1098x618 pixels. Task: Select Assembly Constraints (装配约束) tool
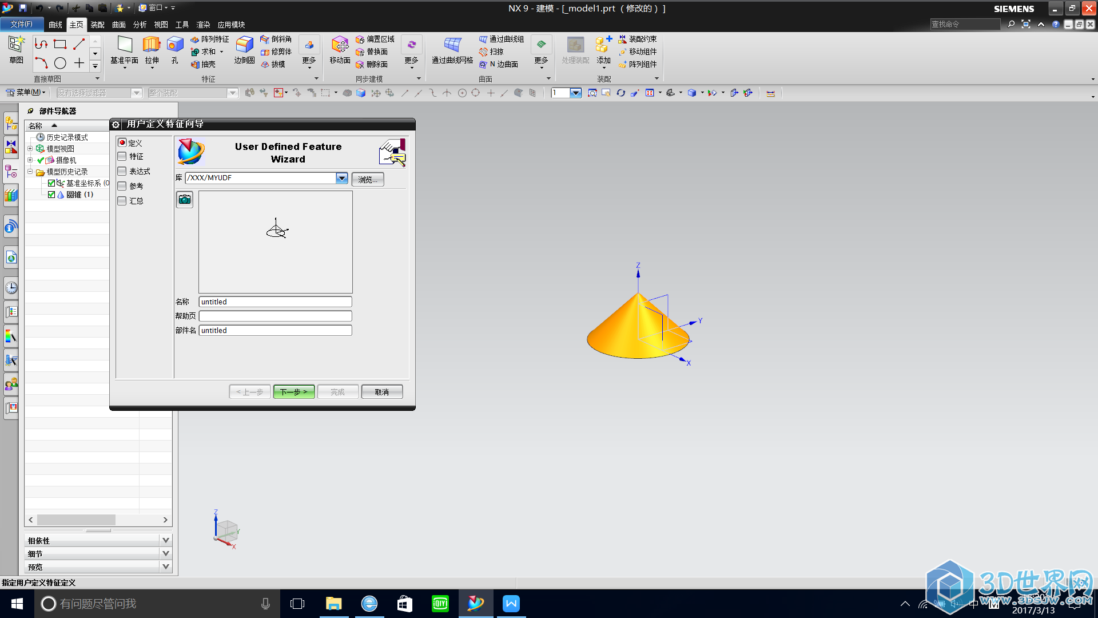pos(638,39)
